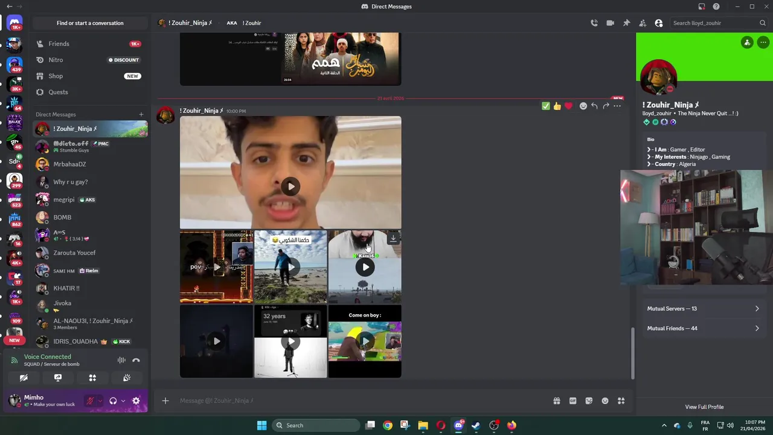The image size is (773, 435).
Task: Disconnect from the voice channel
Action: click(x=136, y=360)
